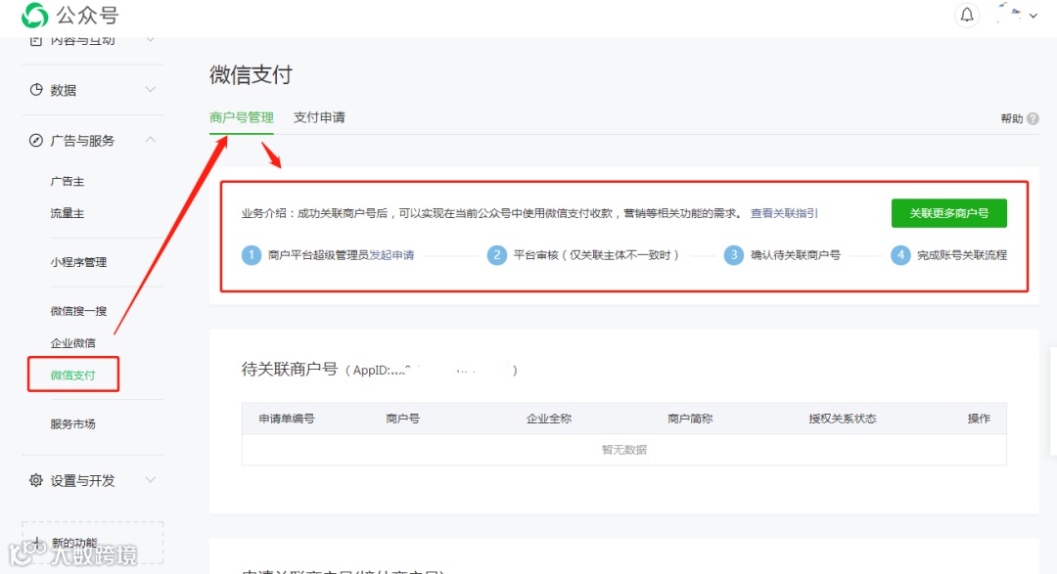Click the 待关联商户号 section heading
This screenshot has width=1057, height=574.
pyautogui.click(x=289, y=369)
